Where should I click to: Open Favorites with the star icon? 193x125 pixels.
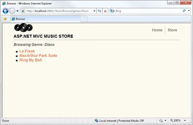(x=5, y=19)
